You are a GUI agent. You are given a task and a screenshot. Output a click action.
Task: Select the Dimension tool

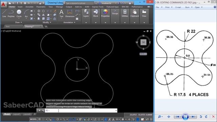click(x=70, y=14)
